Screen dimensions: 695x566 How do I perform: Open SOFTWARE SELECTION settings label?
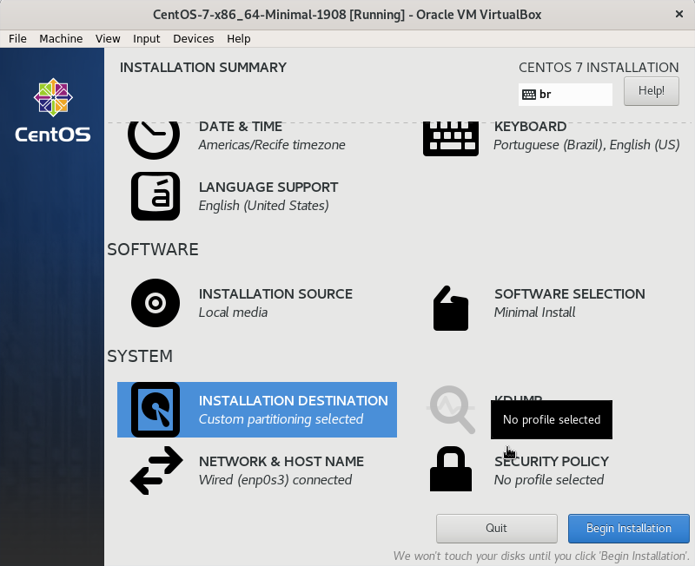point(570,294)
